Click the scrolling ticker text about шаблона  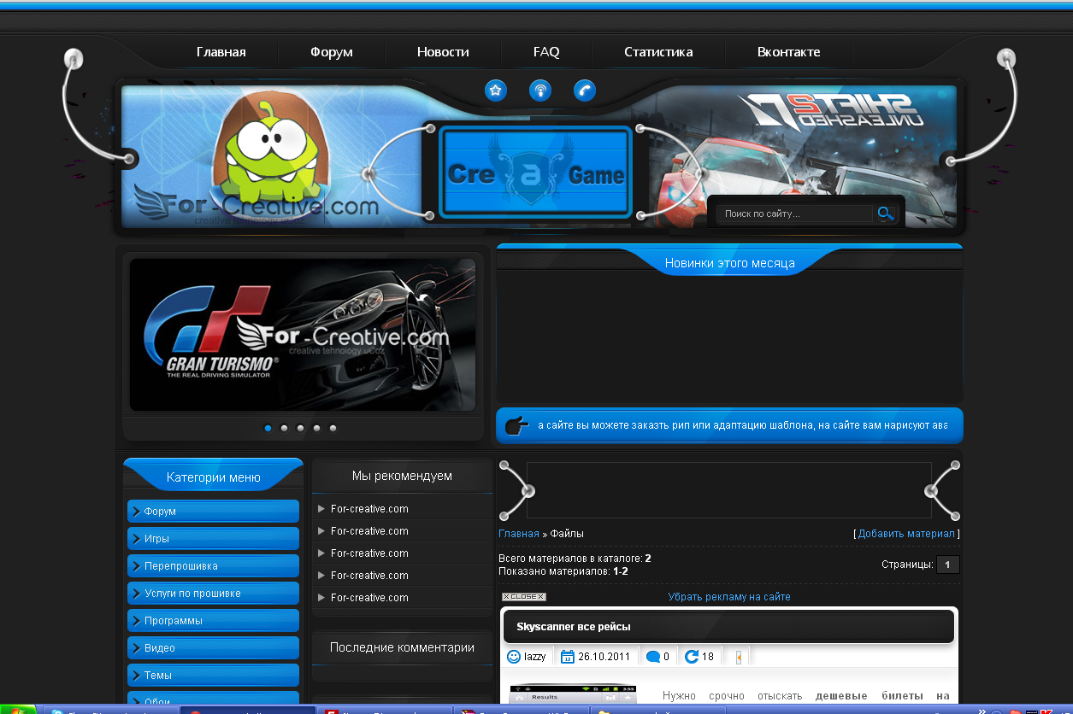click(742, 424)
